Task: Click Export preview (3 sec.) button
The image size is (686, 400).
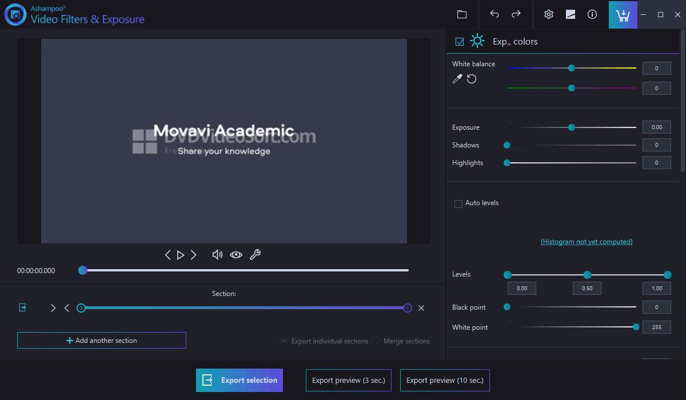Action: [x=349, y=380]
